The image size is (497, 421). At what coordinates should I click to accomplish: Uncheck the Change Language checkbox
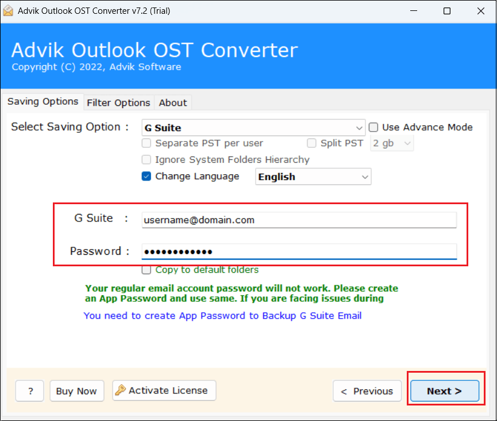147,177
